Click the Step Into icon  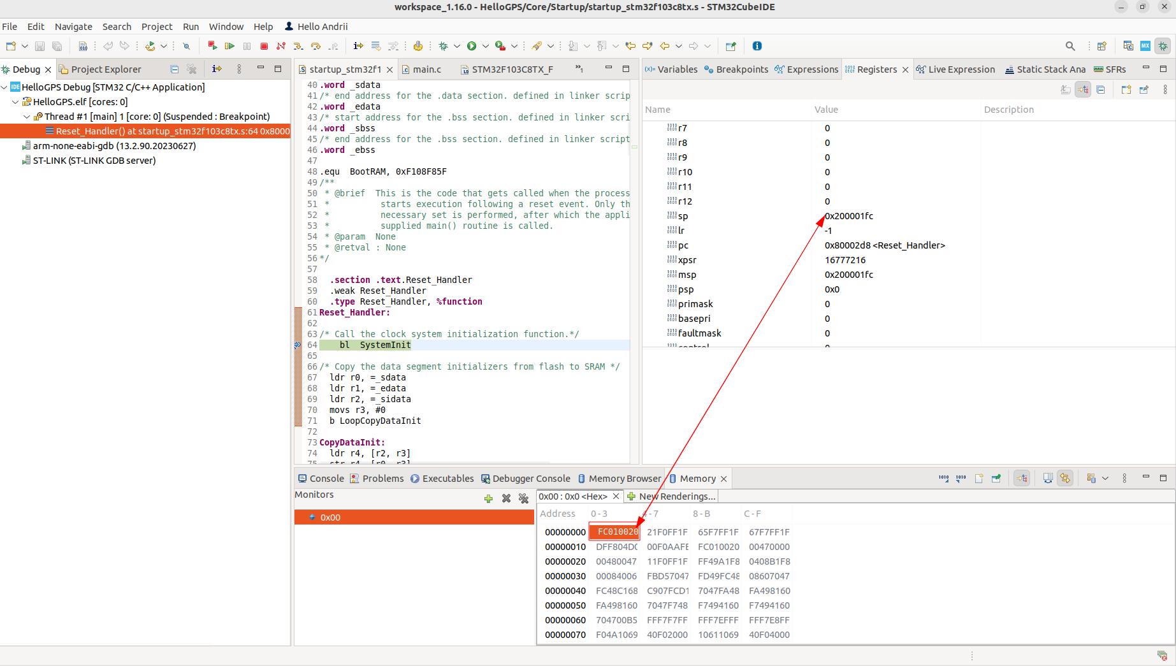click(298, 46)
